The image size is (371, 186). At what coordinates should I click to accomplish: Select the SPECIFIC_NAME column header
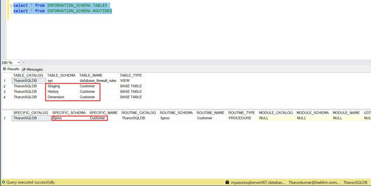click(x=104, y=113)
